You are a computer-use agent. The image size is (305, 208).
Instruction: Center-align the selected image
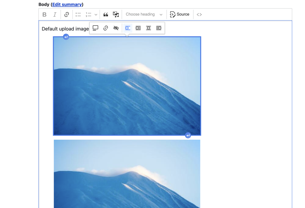pos(149,28)
